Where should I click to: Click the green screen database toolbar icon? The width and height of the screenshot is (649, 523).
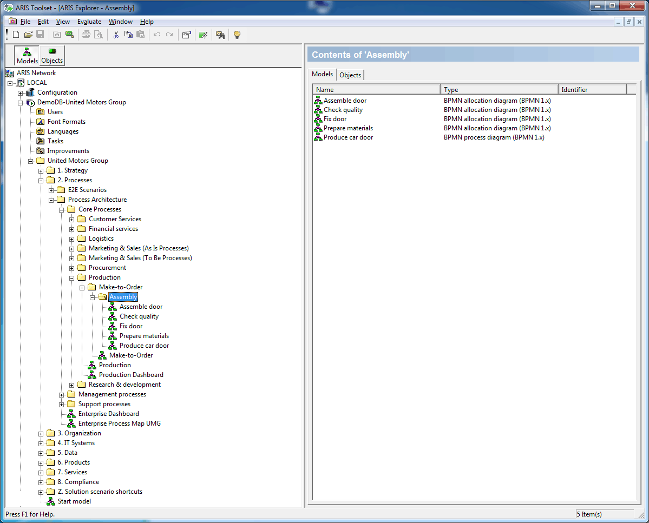click(x=69, y=35)
